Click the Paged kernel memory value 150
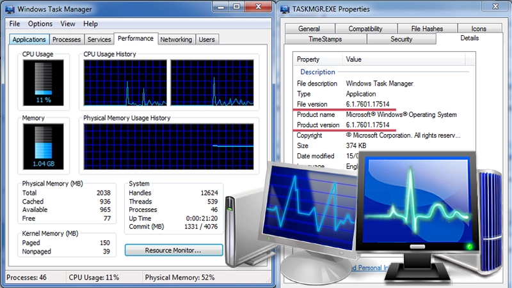Screen dimensions: 512x288 coord(105,243)
